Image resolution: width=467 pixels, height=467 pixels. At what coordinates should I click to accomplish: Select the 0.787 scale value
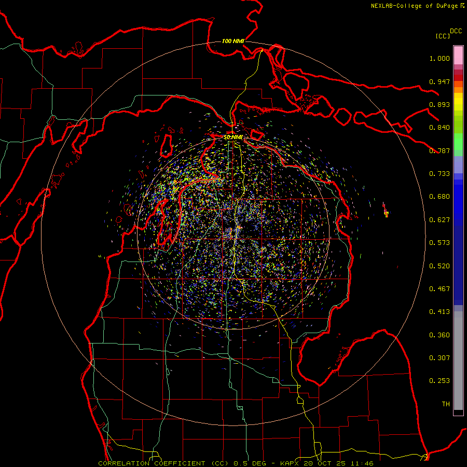coord(439,150)
